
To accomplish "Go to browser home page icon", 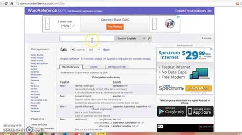I will point(11,3).
